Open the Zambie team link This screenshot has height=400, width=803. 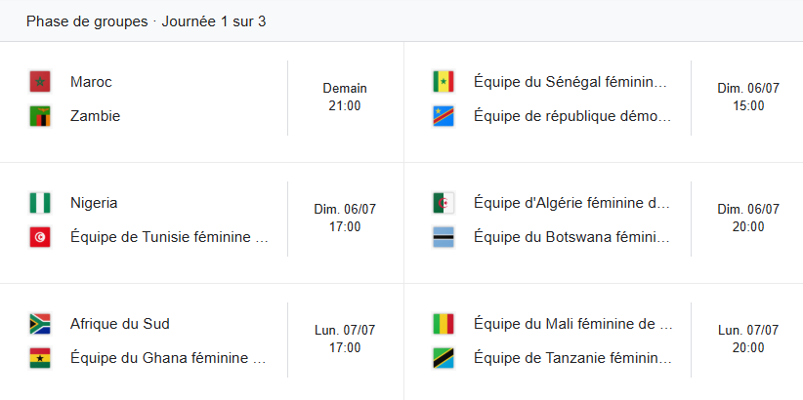(95, 116)
